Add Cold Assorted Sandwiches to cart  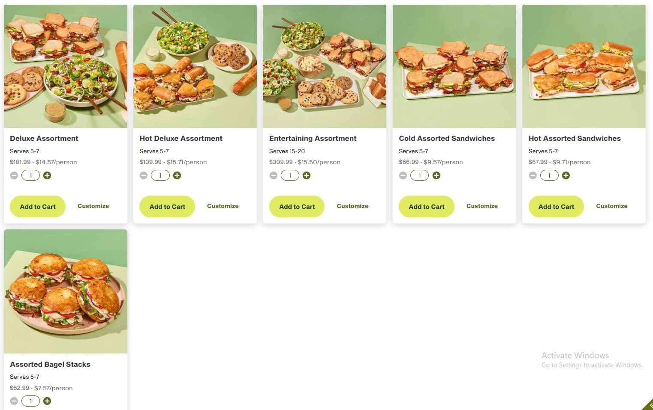426,206
